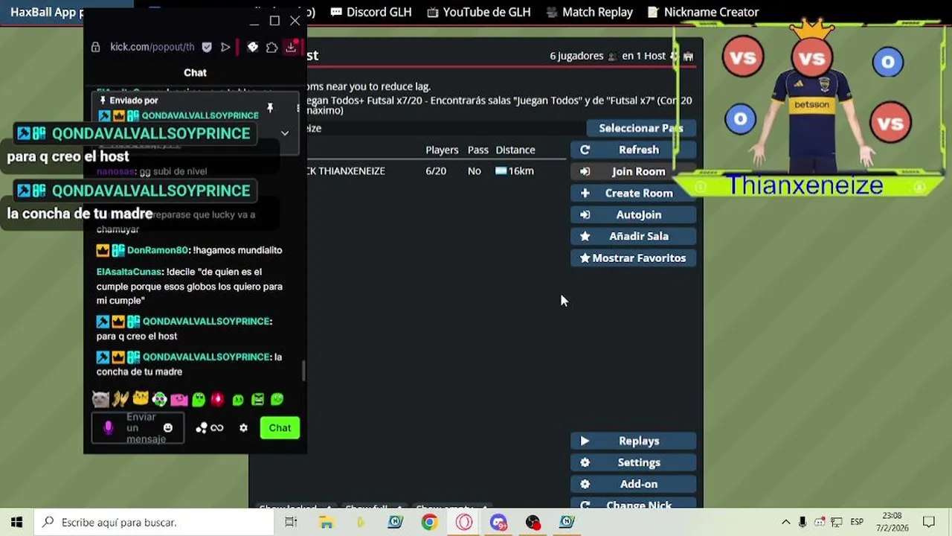952x536 pixels.
Task: Show hidden system tray icons
Action: pos(785,522)
